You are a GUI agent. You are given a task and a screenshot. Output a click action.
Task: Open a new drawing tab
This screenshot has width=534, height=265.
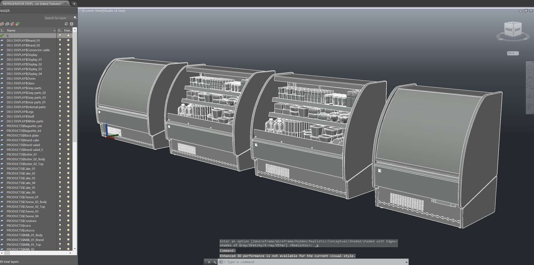[74, 4]
